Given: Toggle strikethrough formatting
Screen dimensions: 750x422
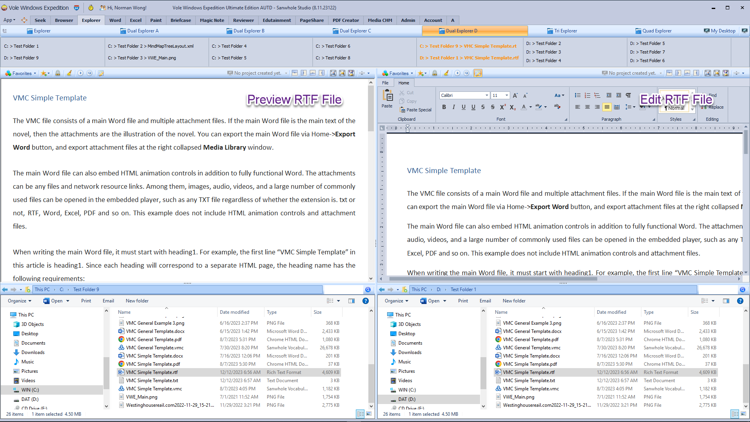Looking at the screenshot, I should 483,107.
